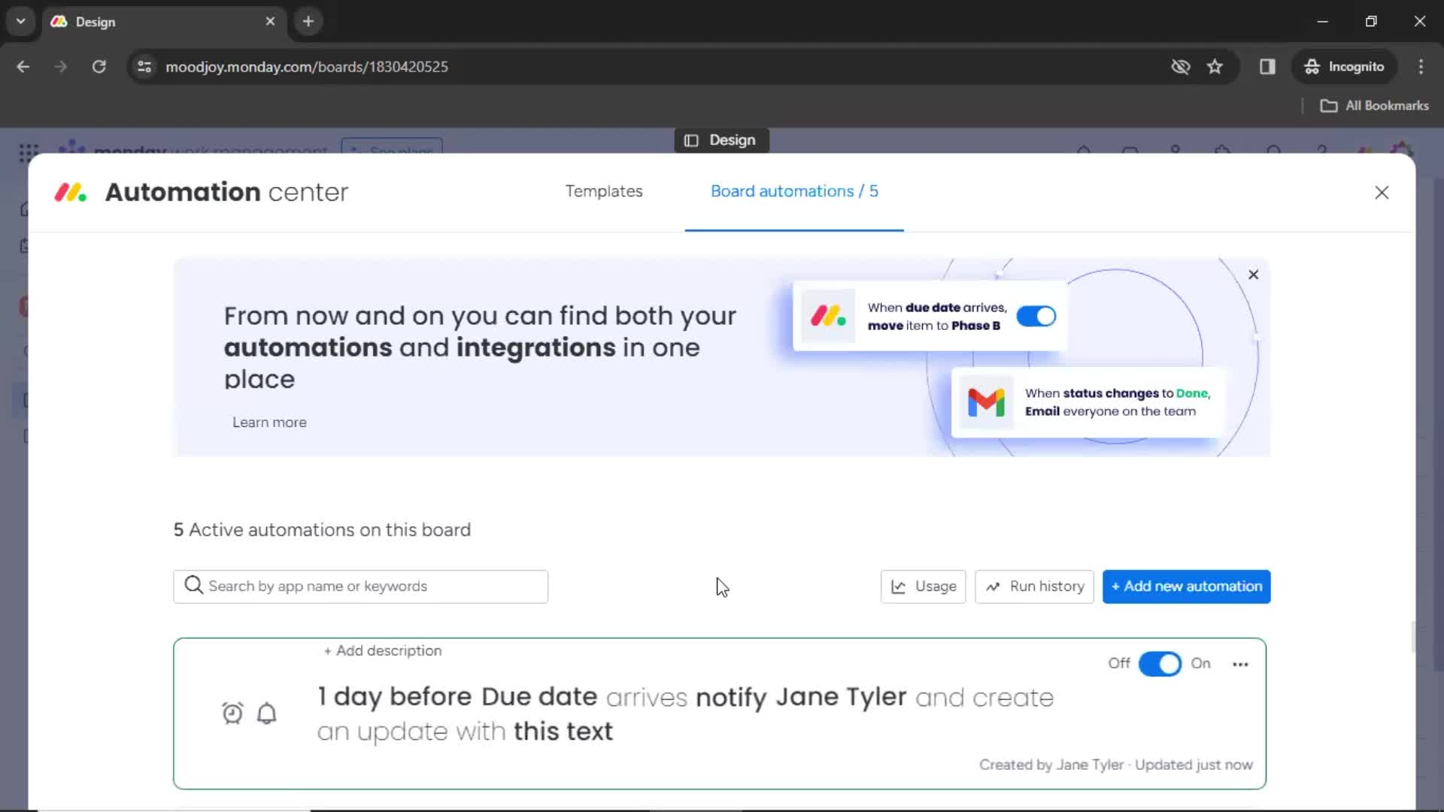The image size is (1444, 812).
Task: Disable the active automation on the board
Action: click(x=1160, y=663)
